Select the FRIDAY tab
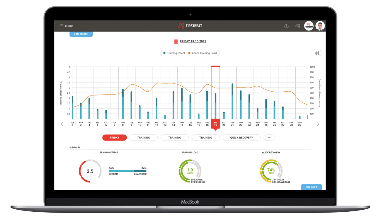The image size is (381, 219). click(115, 138)
